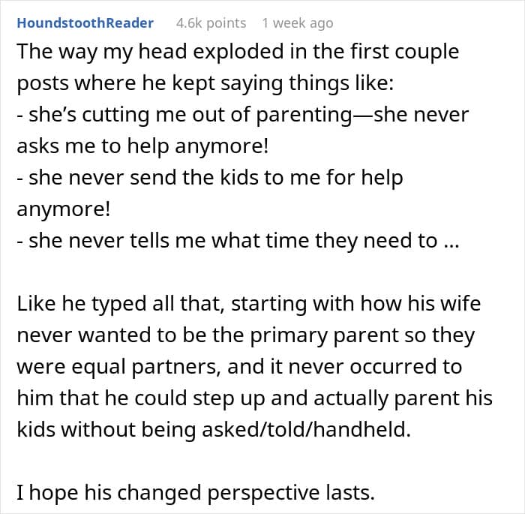Click the line starting "Like he typed all that"
The width and height of the screenshot is (525, 514).
247,304
